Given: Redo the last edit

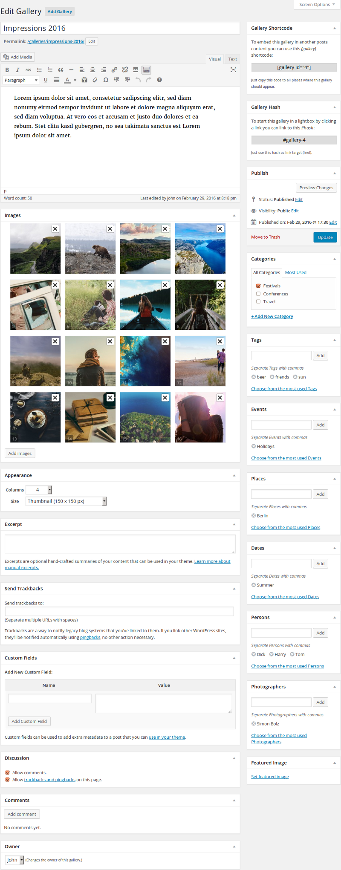Looking at the screenshot, I should (x=148, y=80).
